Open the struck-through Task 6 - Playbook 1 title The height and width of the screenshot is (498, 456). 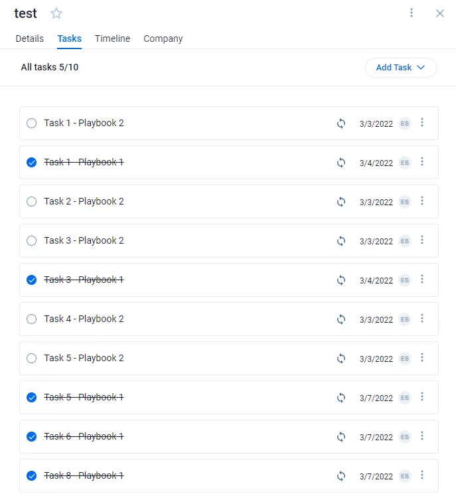pyautogui.click(x=84, y=436)
